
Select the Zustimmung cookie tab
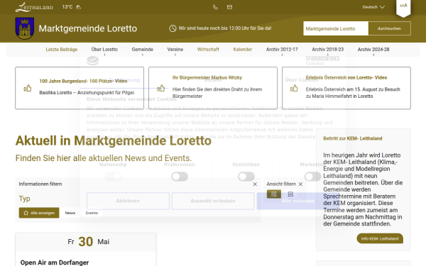pyautogui.click(x=124, y=80)
